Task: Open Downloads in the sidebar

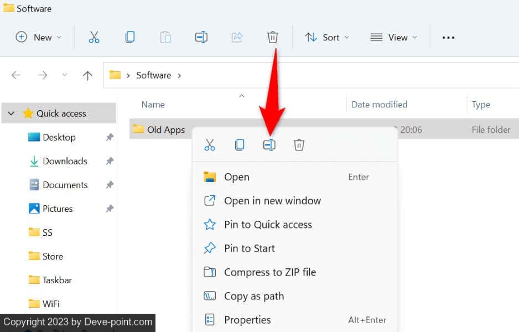Action: (x=65, y=161)
